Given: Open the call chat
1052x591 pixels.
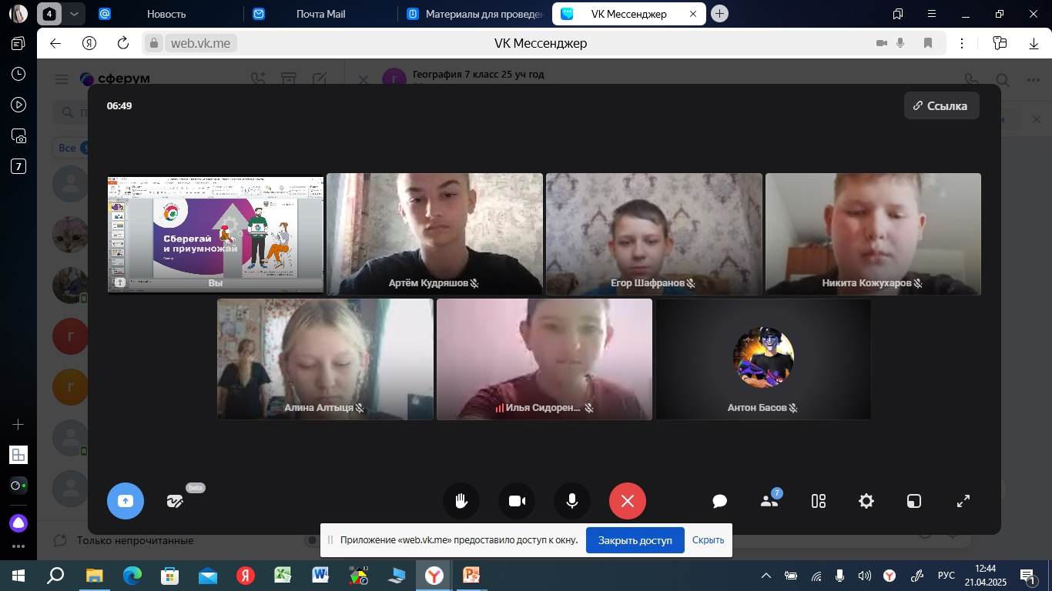Looking at the screenshot, I should point(720,501).
